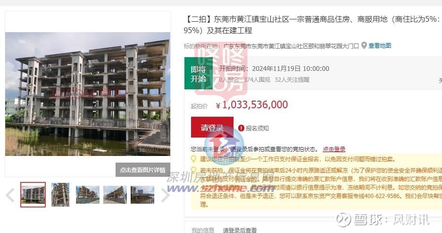Open the 我的信息 tab
442x233 pixels.
click(203, 230)
